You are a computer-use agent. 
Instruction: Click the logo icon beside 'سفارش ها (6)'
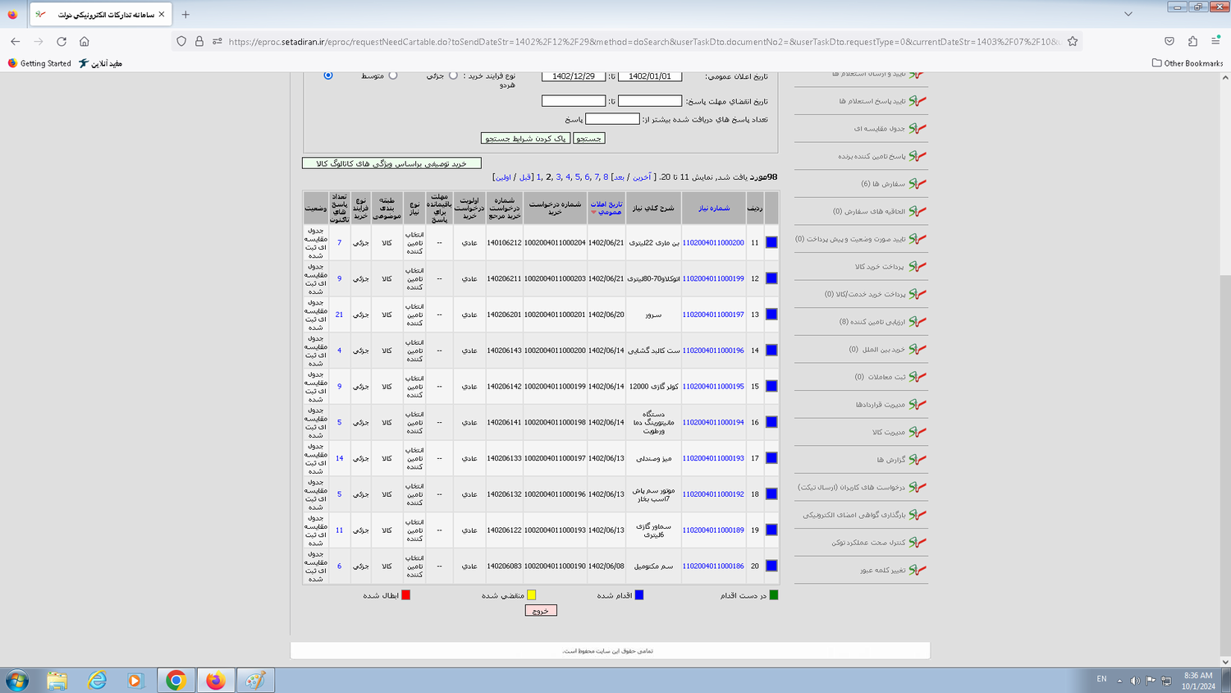tap(918, 184)
